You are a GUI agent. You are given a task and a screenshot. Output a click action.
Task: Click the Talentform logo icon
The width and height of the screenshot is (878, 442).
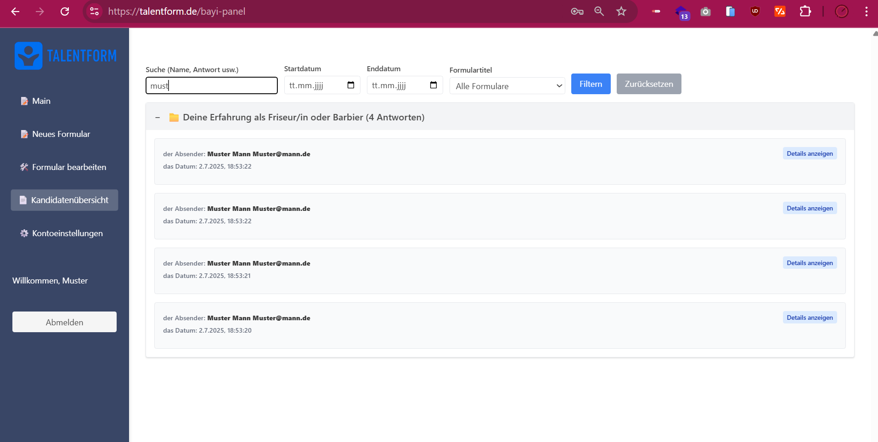point(28,56)
